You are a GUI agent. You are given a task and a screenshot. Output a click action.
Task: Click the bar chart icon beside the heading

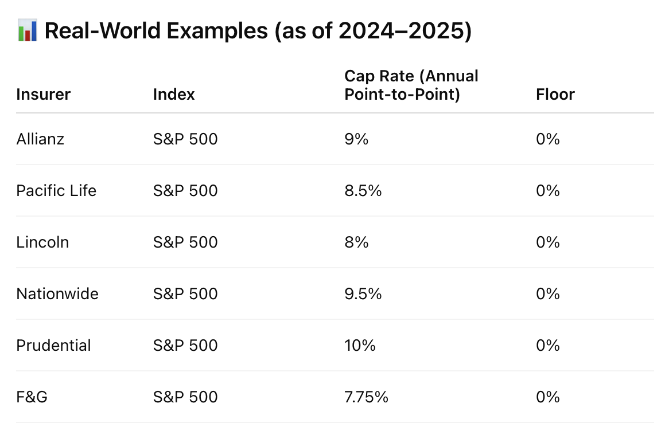27,30
